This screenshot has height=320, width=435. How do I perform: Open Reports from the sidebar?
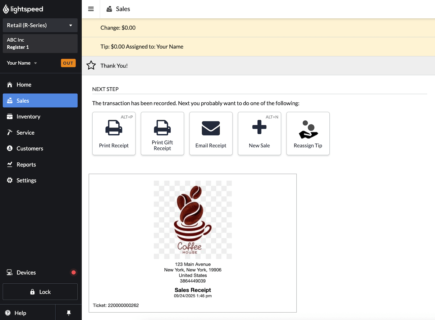pyautogui.click(x=26, y=165)
